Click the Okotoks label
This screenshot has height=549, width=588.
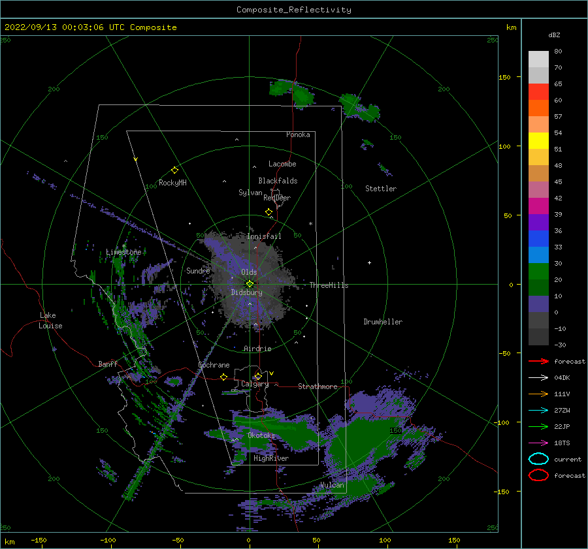pyautogui.click(x=261, y=435)
